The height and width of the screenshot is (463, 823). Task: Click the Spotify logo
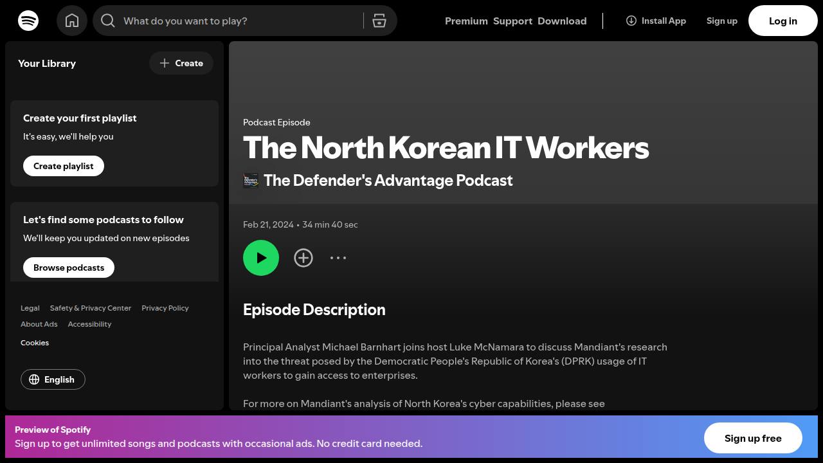pos(28,21)
